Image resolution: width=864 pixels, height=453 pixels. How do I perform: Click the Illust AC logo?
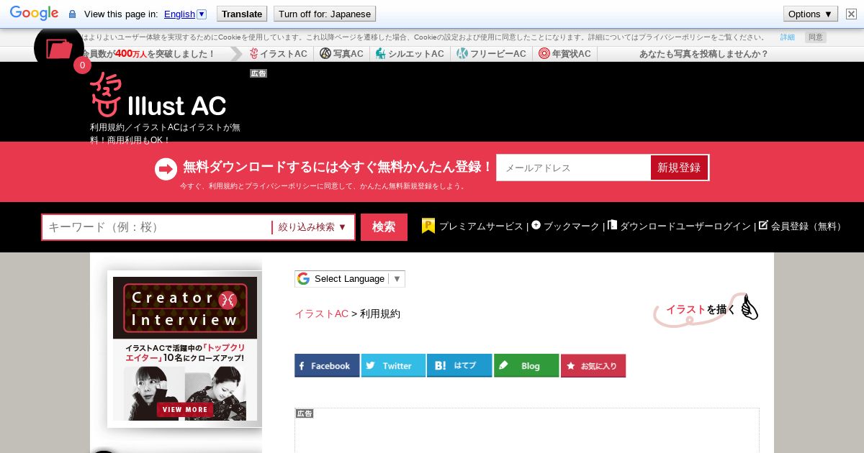point(158,95)
